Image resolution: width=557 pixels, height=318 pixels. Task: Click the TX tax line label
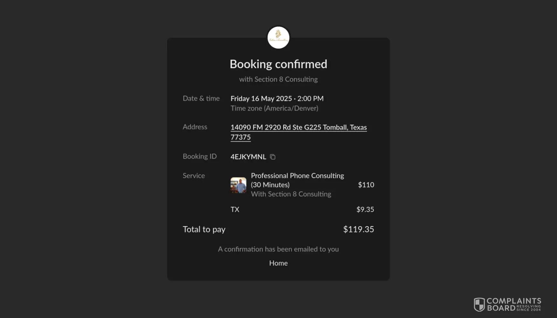pyautogui.click(x=235, y=210)
